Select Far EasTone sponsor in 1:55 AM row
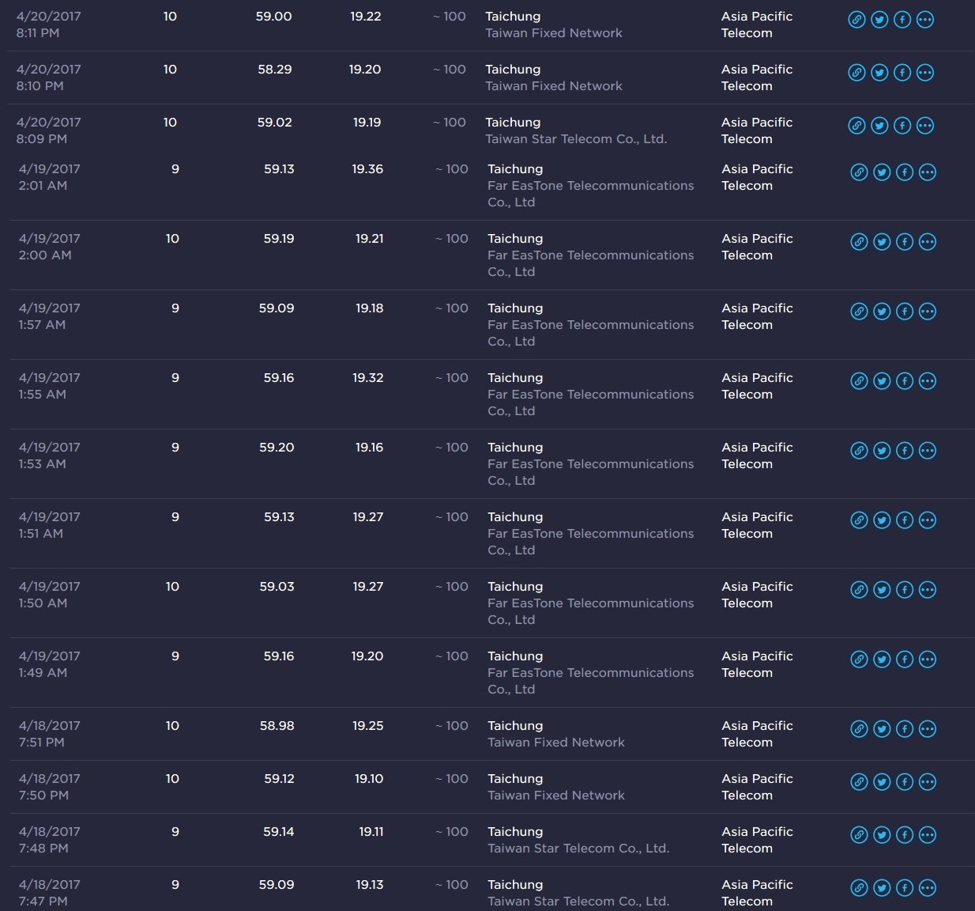The image size is (975, 911). (x=591, y=403)
